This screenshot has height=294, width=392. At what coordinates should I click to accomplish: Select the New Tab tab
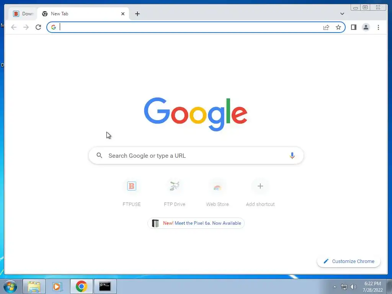click(83, 14)
